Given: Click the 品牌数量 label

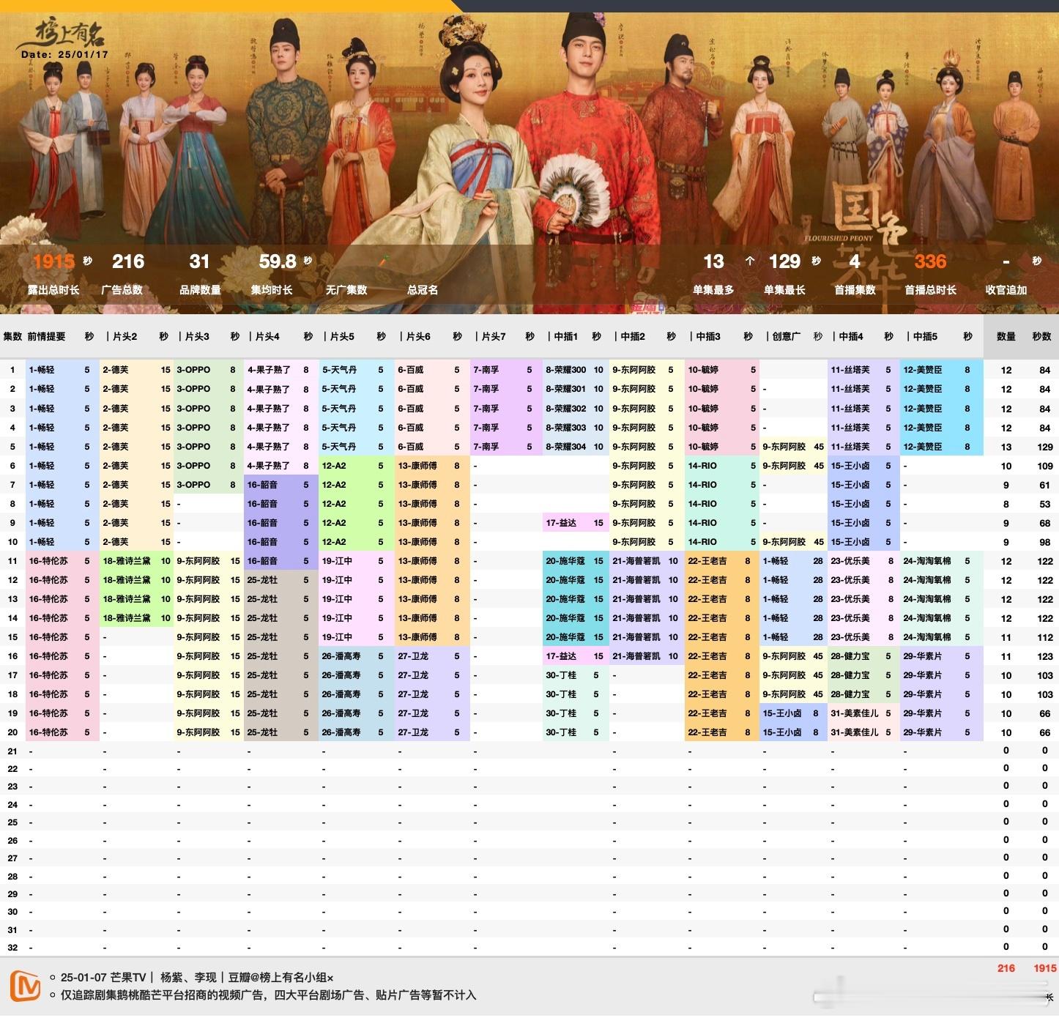Looking at the screenshot, I should pyautogui.click(x=200, y=290).
